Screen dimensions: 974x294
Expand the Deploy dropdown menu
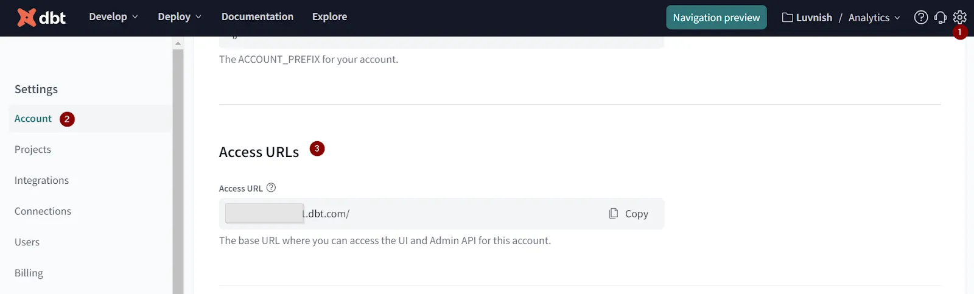click(x=180, y=17)
